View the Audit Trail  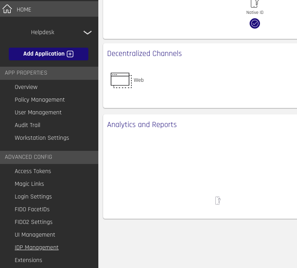tap(27, 125)
